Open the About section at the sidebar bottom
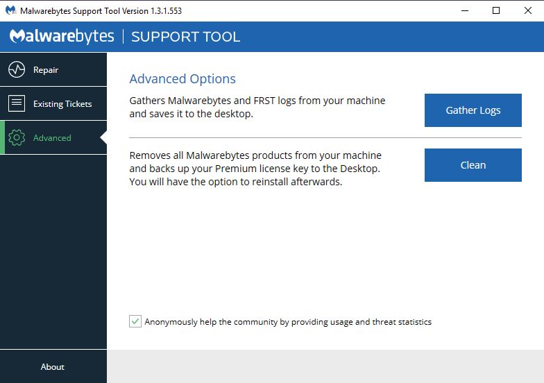Screen dimensions: 544x383 click(53, 366)
